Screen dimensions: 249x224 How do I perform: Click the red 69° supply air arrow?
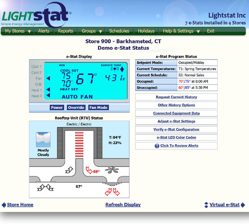89,170
